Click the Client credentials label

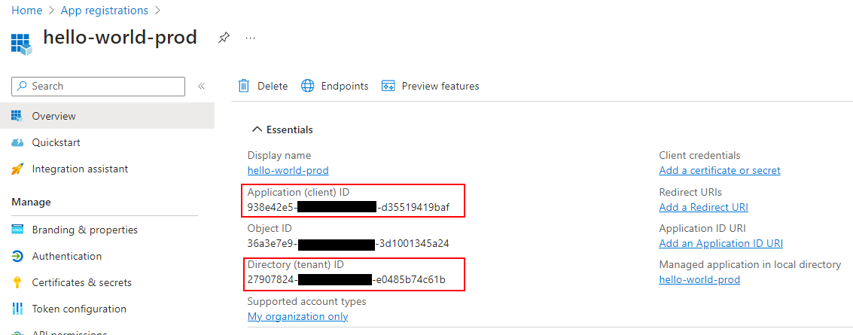click(699, 156)
